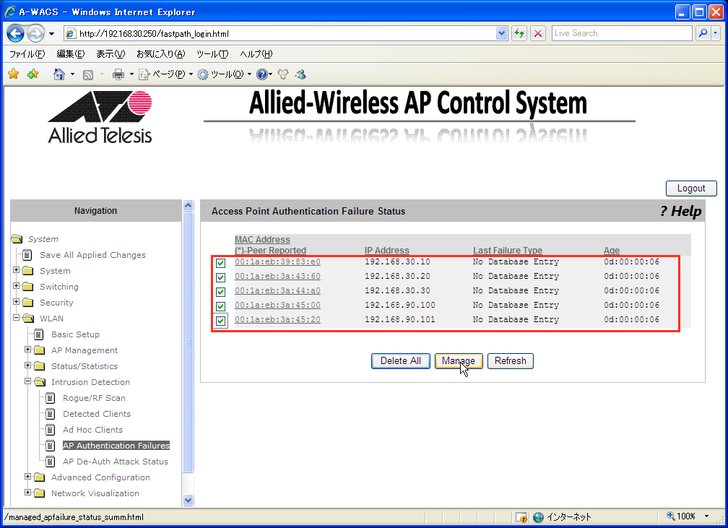Click the AP De-Auth Attack Status page icon
The height and width of the screenshot is (528, 728).
(51, 462)
